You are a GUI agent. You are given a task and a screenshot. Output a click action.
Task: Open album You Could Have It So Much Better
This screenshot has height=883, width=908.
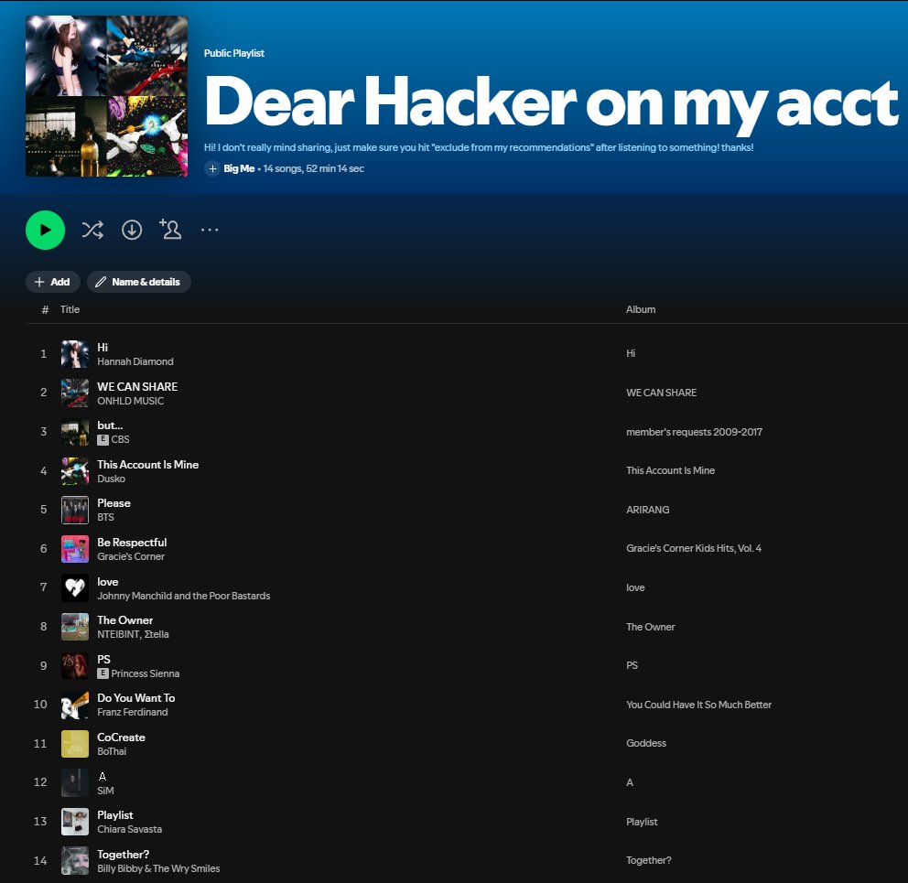coord(699,705)
